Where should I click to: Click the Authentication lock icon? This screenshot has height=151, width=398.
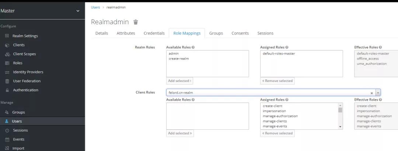click(7, 90)
